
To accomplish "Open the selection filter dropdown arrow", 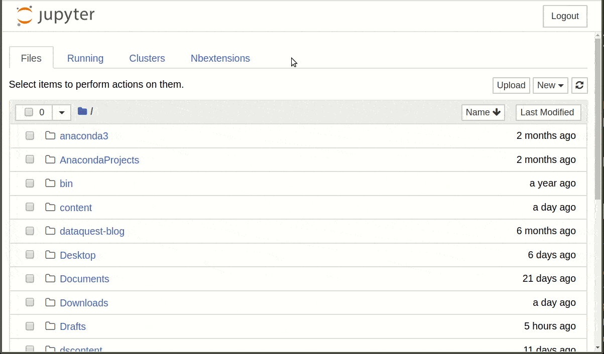I will click(61, 112).
